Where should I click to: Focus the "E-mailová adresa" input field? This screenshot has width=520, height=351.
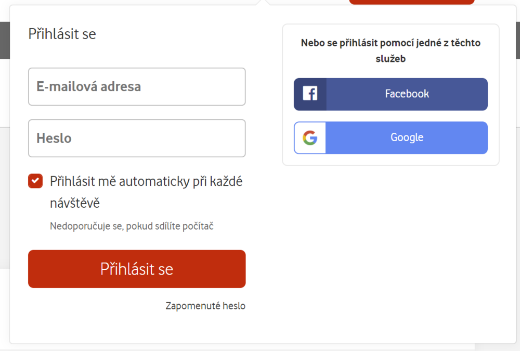click(137, 86)
